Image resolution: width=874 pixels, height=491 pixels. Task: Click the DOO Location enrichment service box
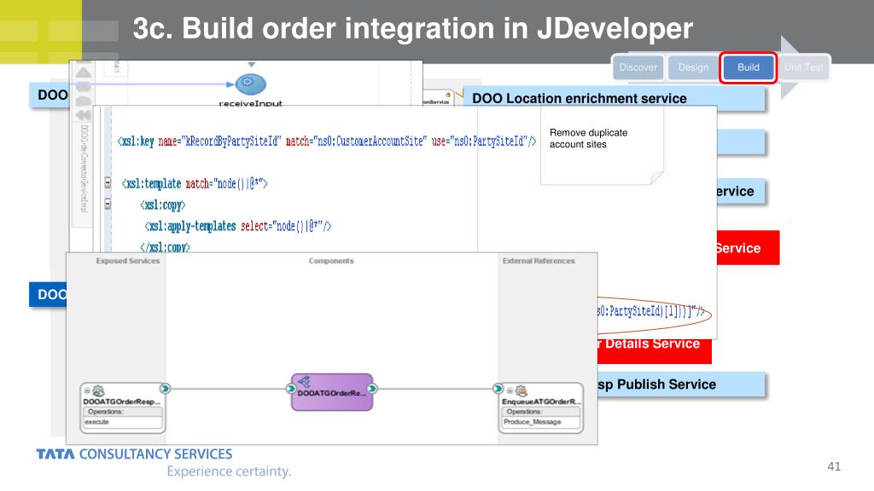614,99
